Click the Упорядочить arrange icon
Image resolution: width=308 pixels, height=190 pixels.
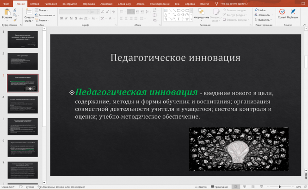(201, 11)
